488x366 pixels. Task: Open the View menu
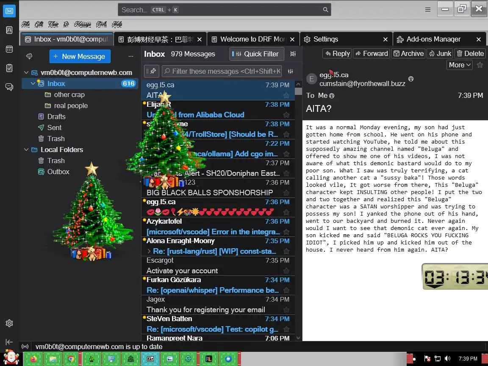[53, 24]
